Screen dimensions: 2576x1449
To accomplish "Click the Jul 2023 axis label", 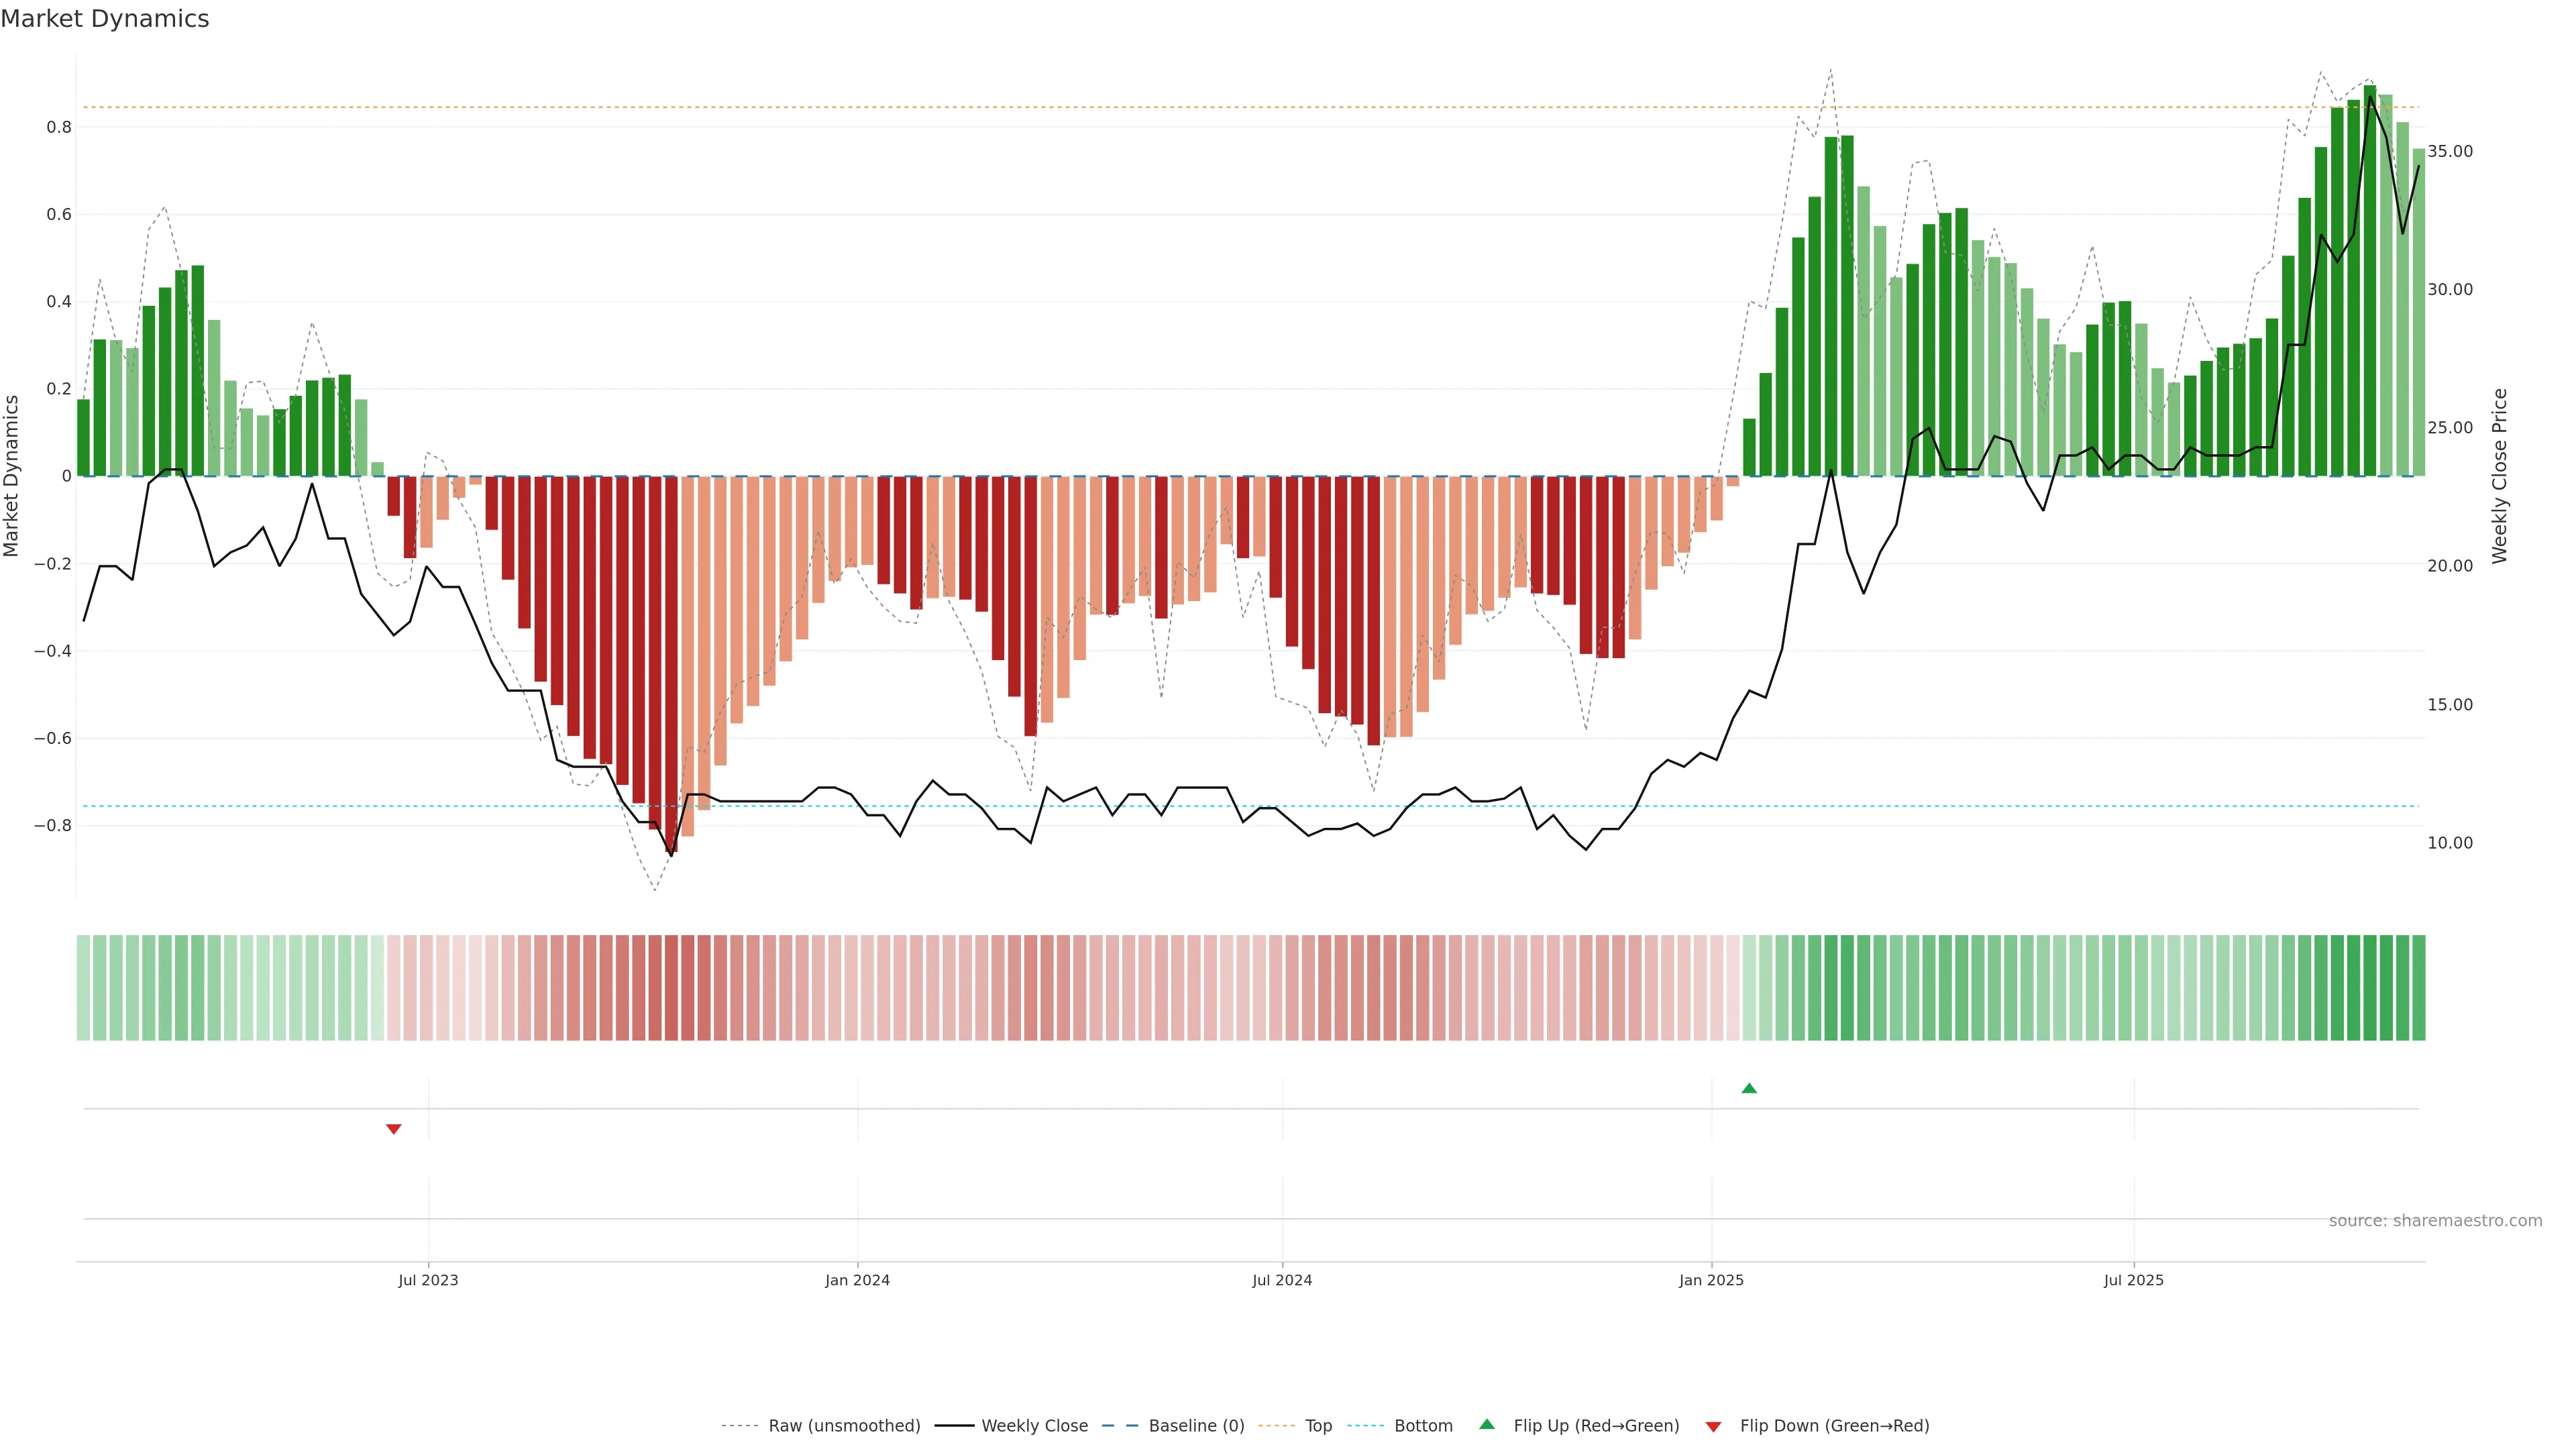I will click(x=428, y=1280).
